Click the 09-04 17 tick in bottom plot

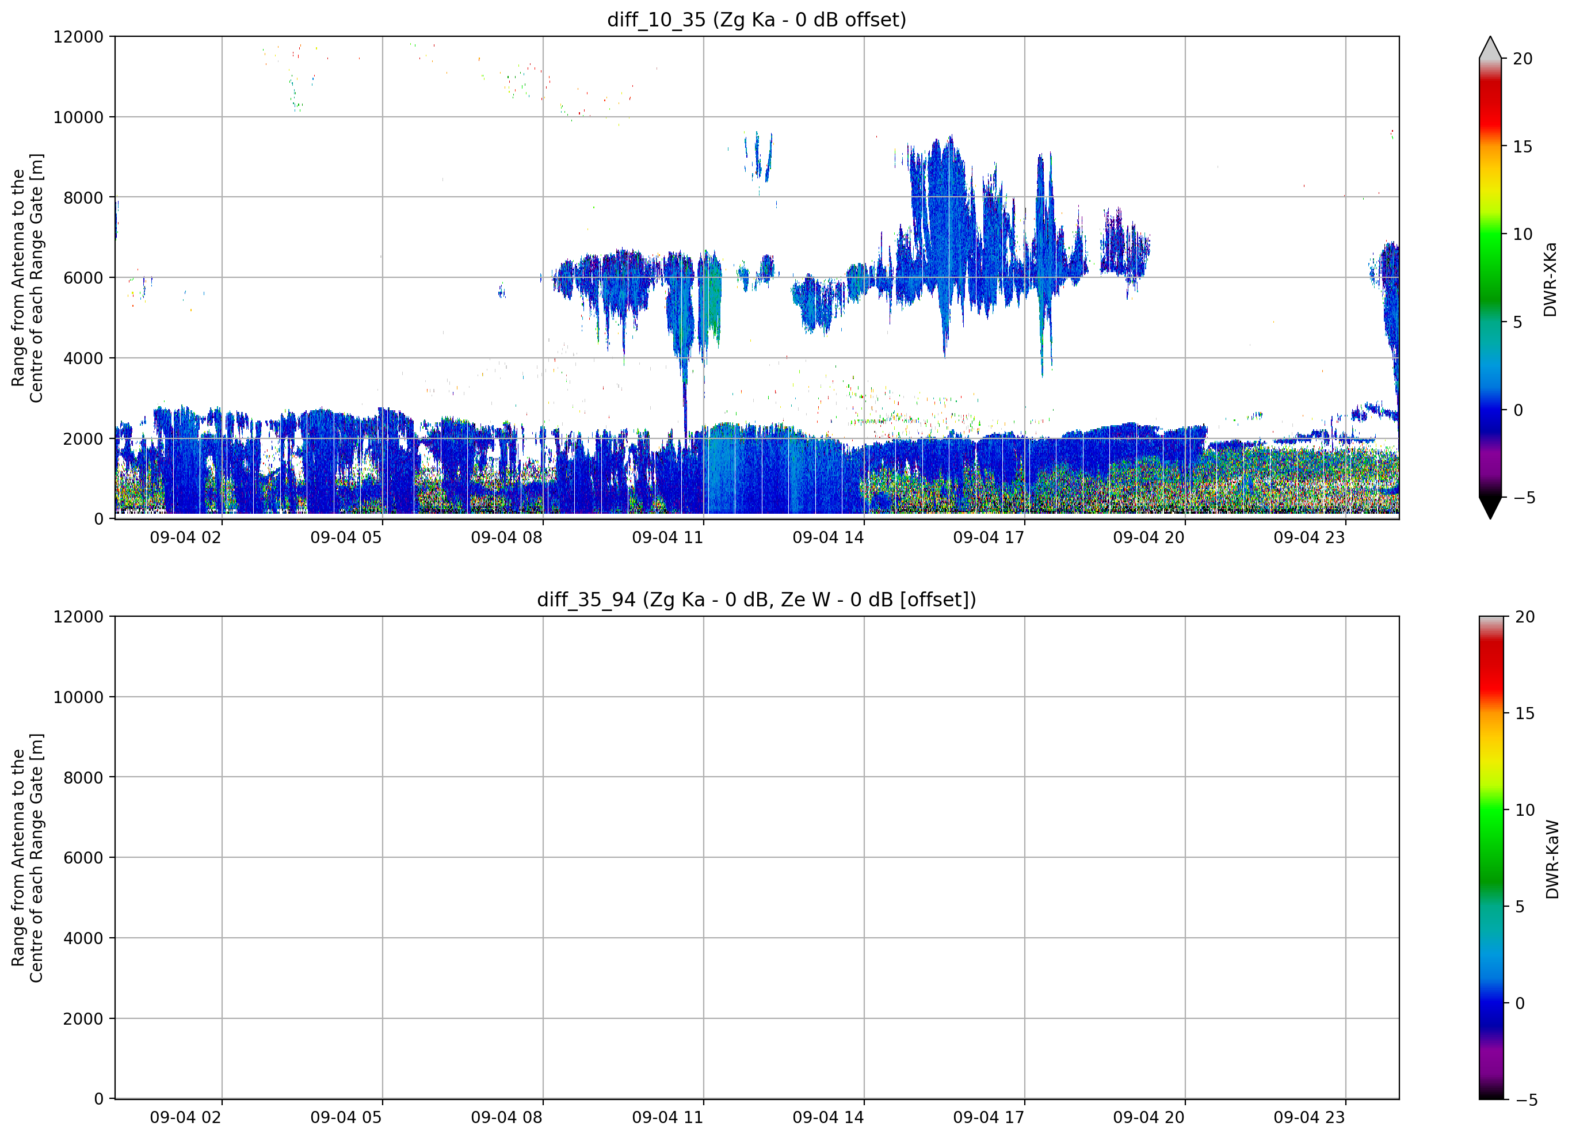pos(988,1117)
